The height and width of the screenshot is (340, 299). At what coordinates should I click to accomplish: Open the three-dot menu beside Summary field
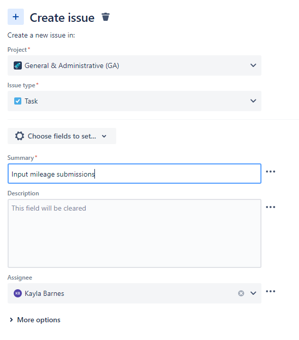point(271,172)
